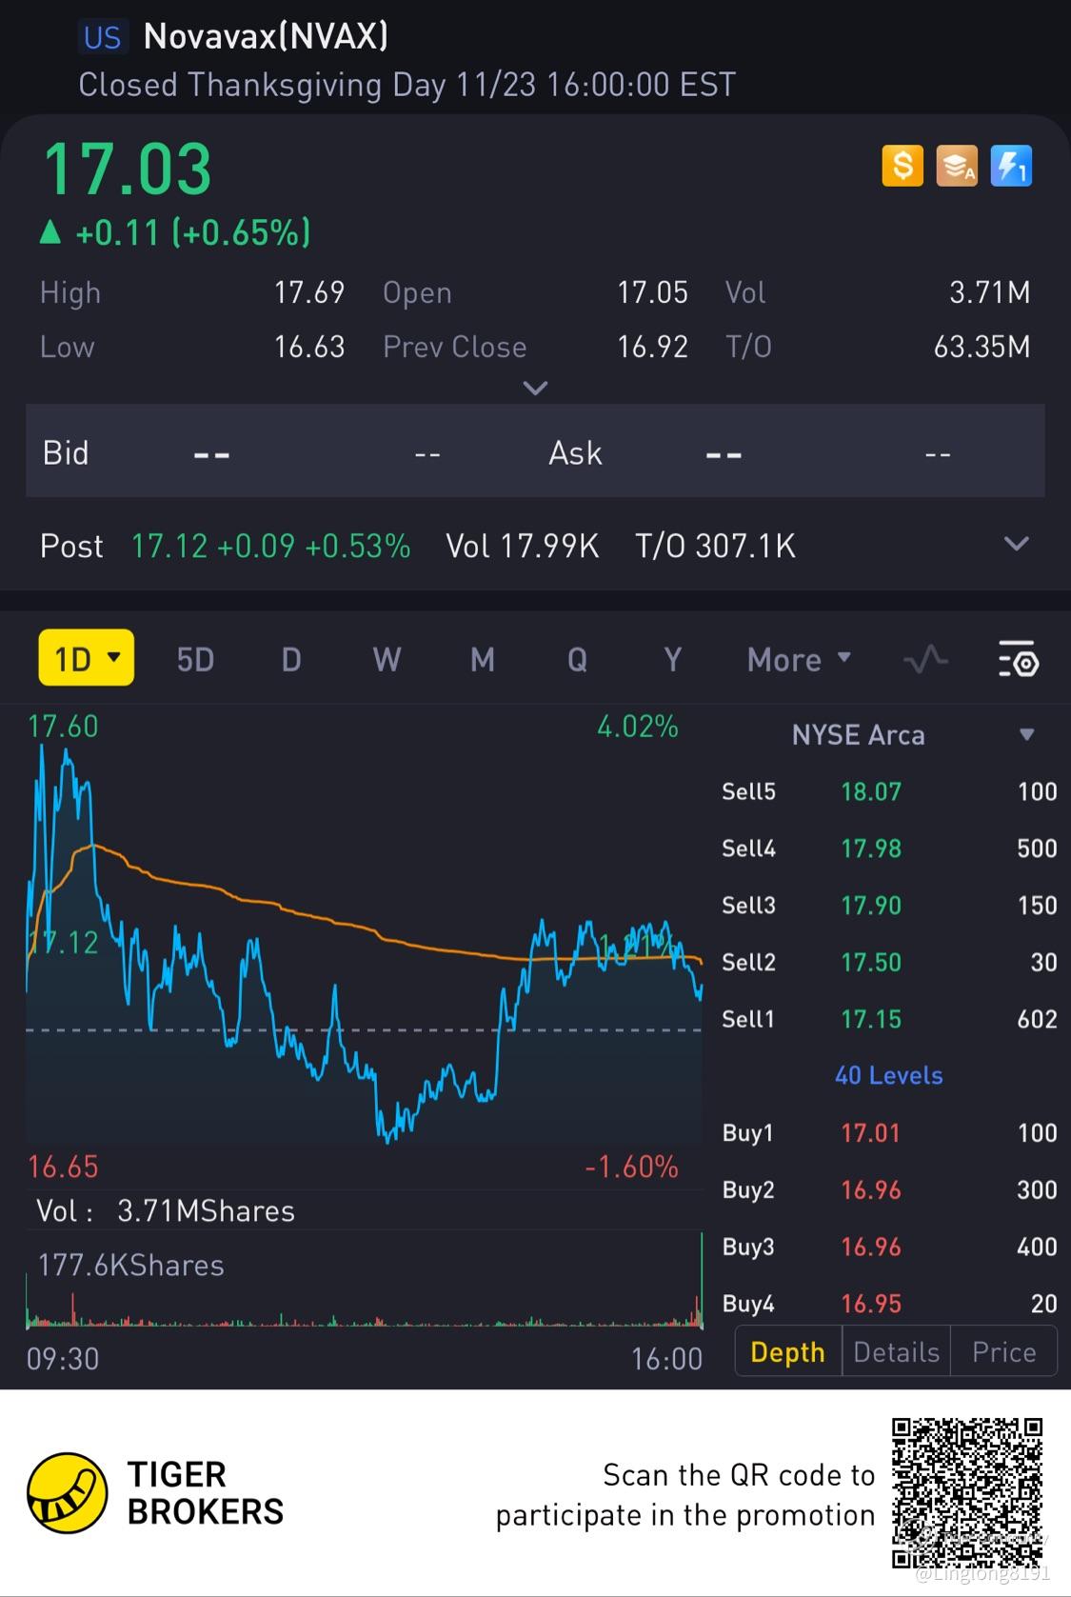Select the Depth tab
The height and width of the screenshot is (1597, 1071).
[788, 1351]
